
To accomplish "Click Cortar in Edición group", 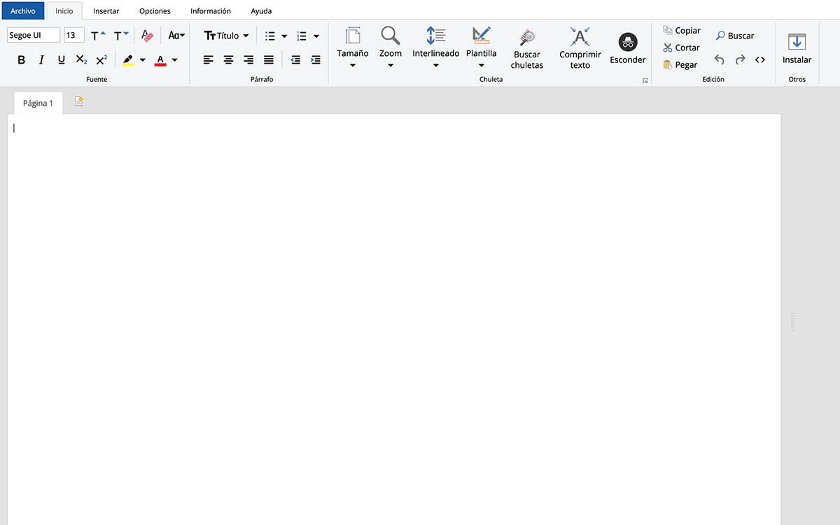I will click(x=682, y=48).
